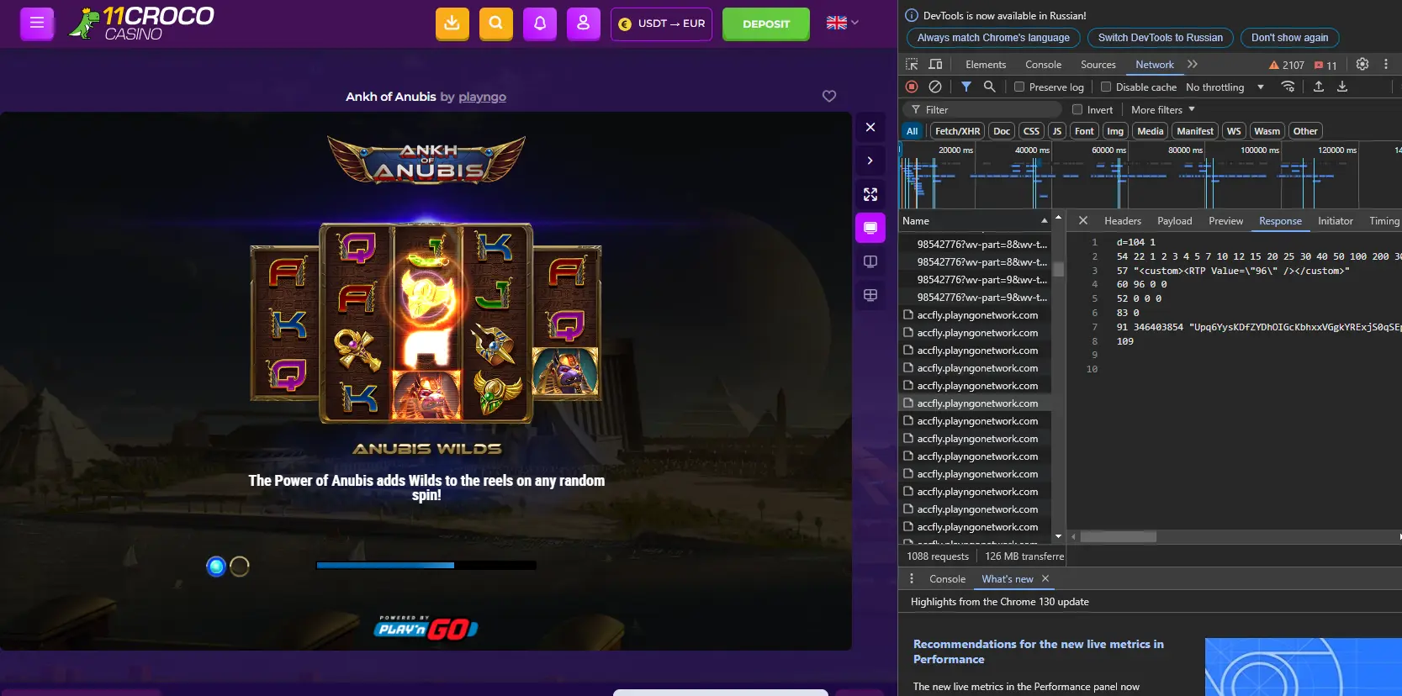1402x696 pixels.
Task: Open the user profile icon
Action: coord(584,24)
